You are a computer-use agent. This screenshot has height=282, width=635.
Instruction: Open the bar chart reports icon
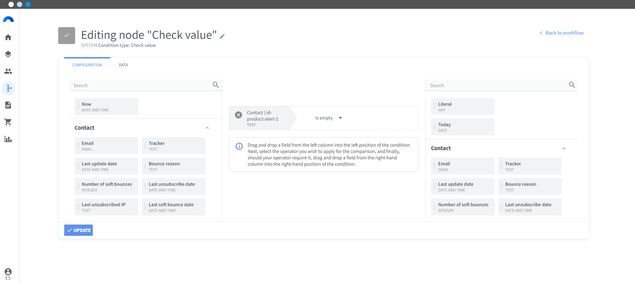[x=8, y=139]
